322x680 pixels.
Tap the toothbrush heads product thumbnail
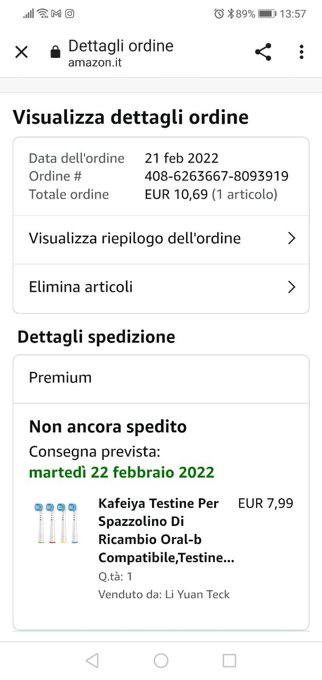coord(56,523)
